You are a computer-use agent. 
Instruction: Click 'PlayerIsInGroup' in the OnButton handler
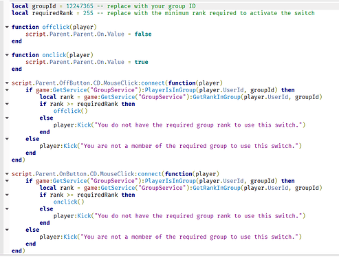(x=170, y=181)
